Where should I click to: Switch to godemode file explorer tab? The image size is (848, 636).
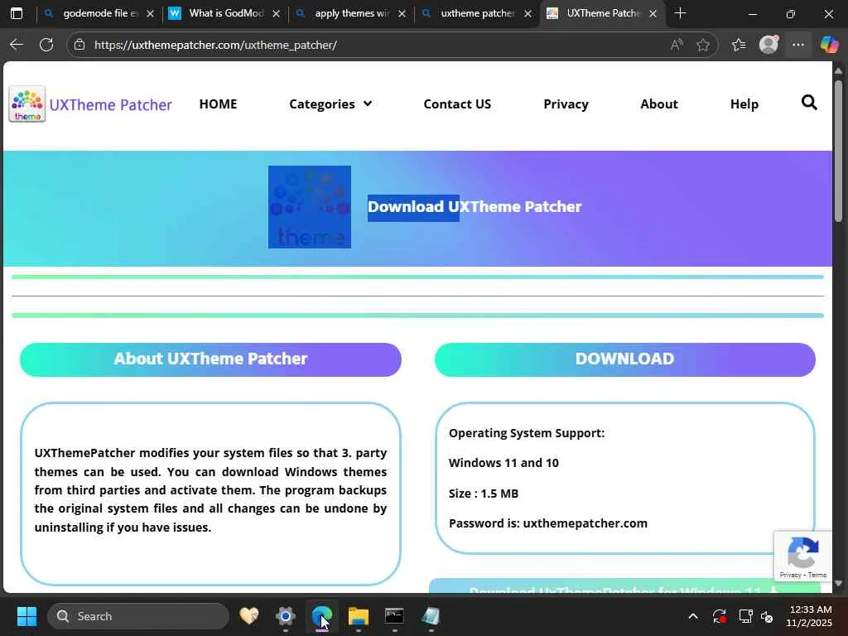coord(98,13)
